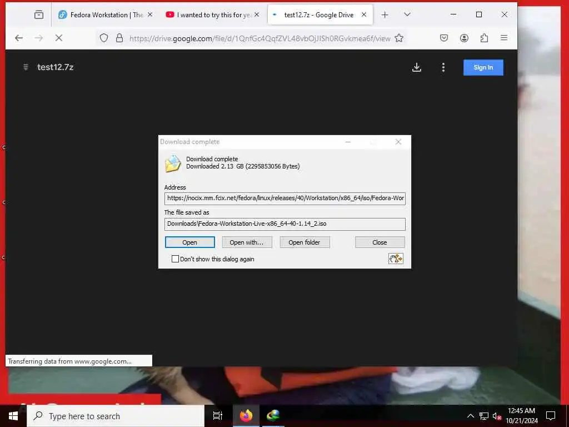Switch to the Fedora Workstation tab
This screenshot has width=569, height=427.
click(x=105, y=14)
